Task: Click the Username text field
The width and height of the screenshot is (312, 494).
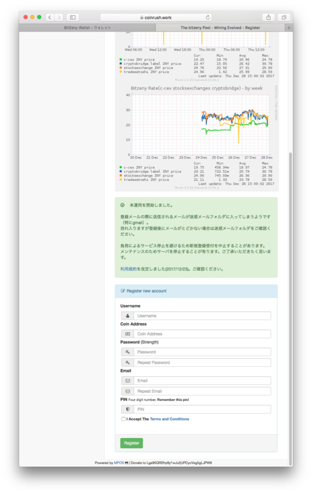Action: pos(202,316)
